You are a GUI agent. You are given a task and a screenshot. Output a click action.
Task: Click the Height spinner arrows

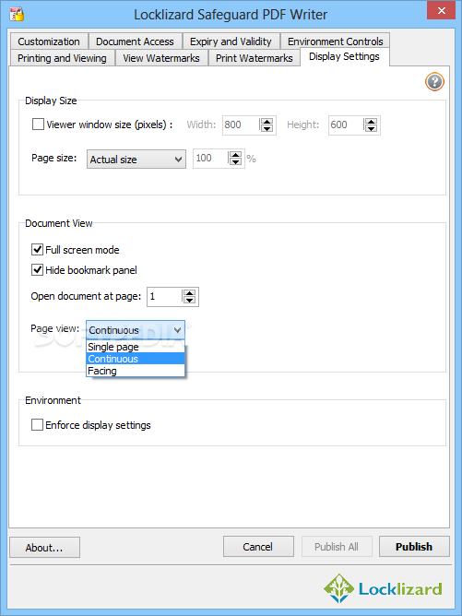(372, 124)
